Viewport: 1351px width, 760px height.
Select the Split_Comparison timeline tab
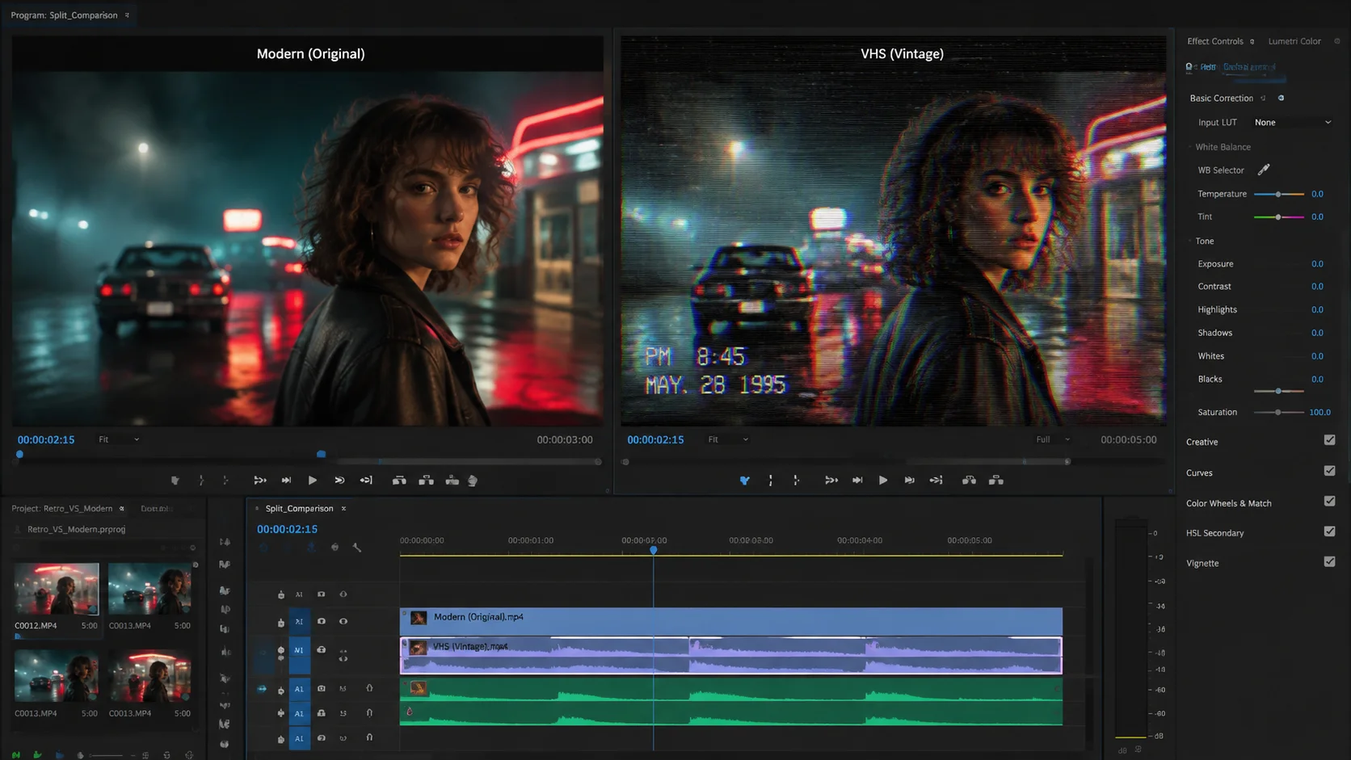pyautogui.click(x=299, y=509)
